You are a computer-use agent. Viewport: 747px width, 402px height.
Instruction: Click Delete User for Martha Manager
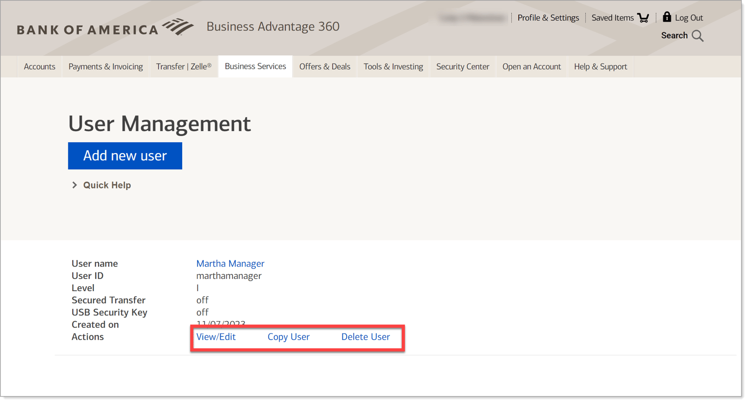(365, 337)
